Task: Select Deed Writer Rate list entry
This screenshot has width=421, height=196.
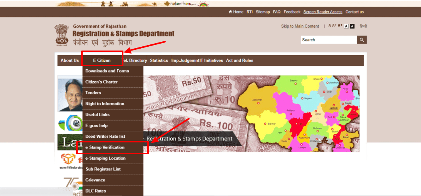Action: click(x=113, y=136)
